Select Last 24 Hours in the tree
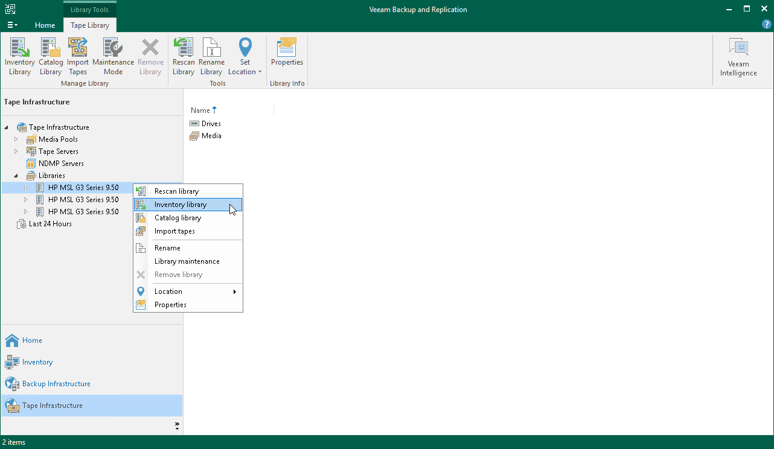The image size is (774, 449). coord(50,224)
